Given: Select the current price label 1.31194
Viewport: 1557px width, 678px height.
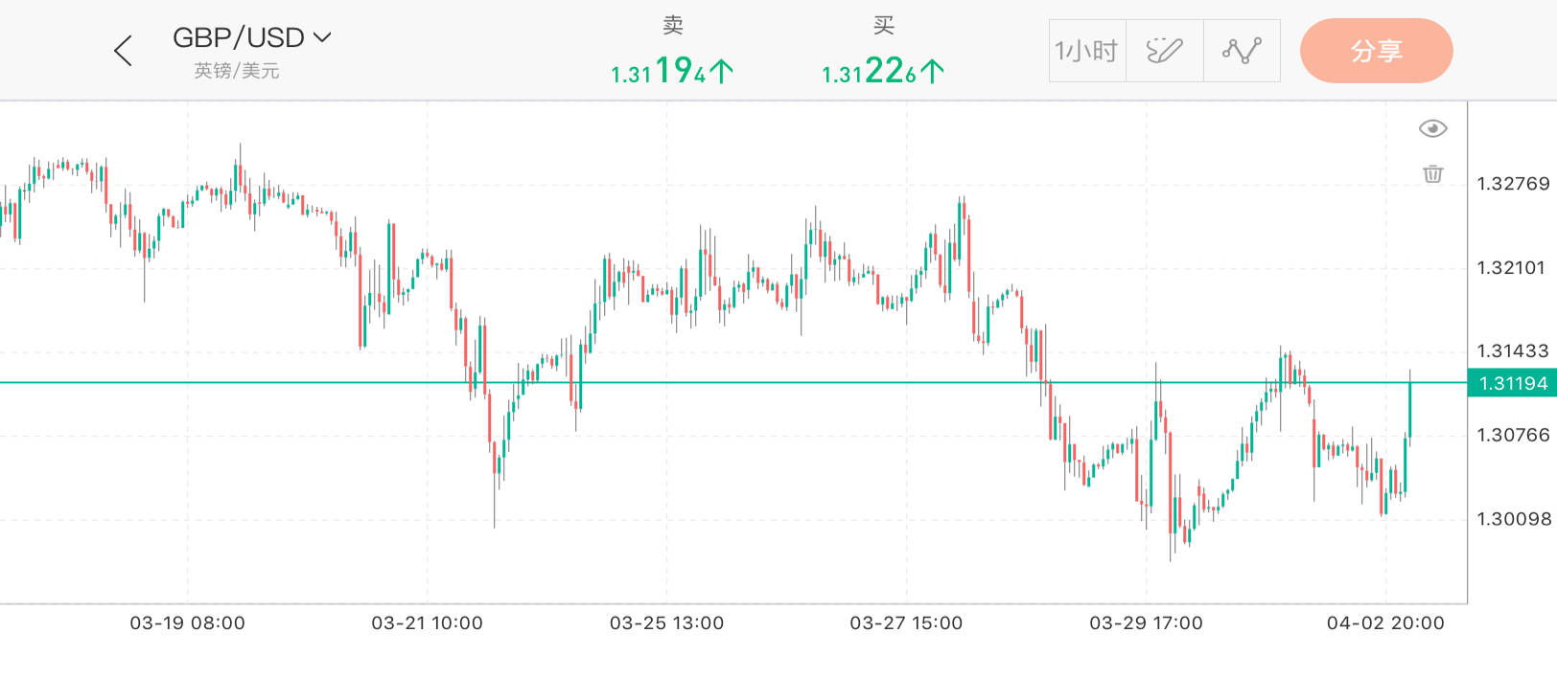Looking at the screenshot, I should [1513, 384].
